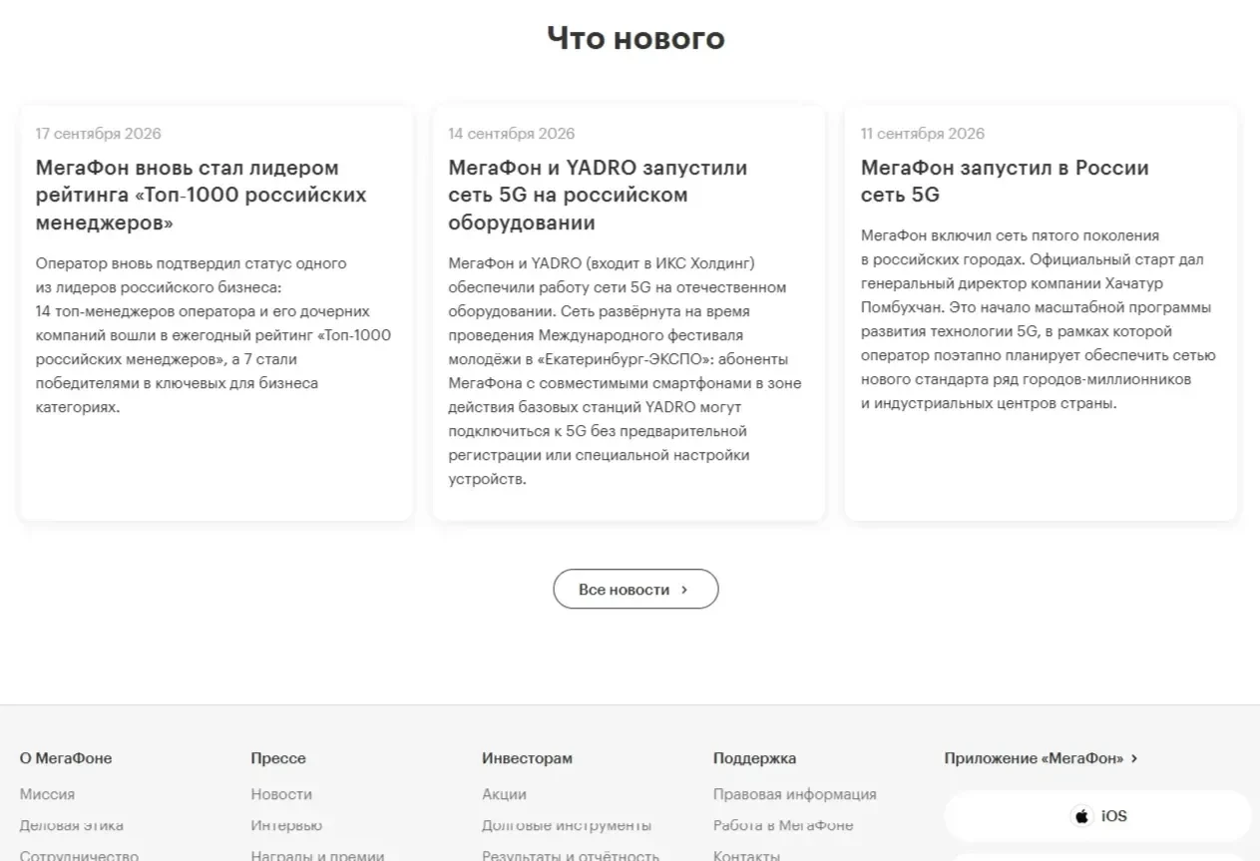
Task: Open the 'О МегаФоне' footer section
Action: pyautogui.click(x=66, y=758)
